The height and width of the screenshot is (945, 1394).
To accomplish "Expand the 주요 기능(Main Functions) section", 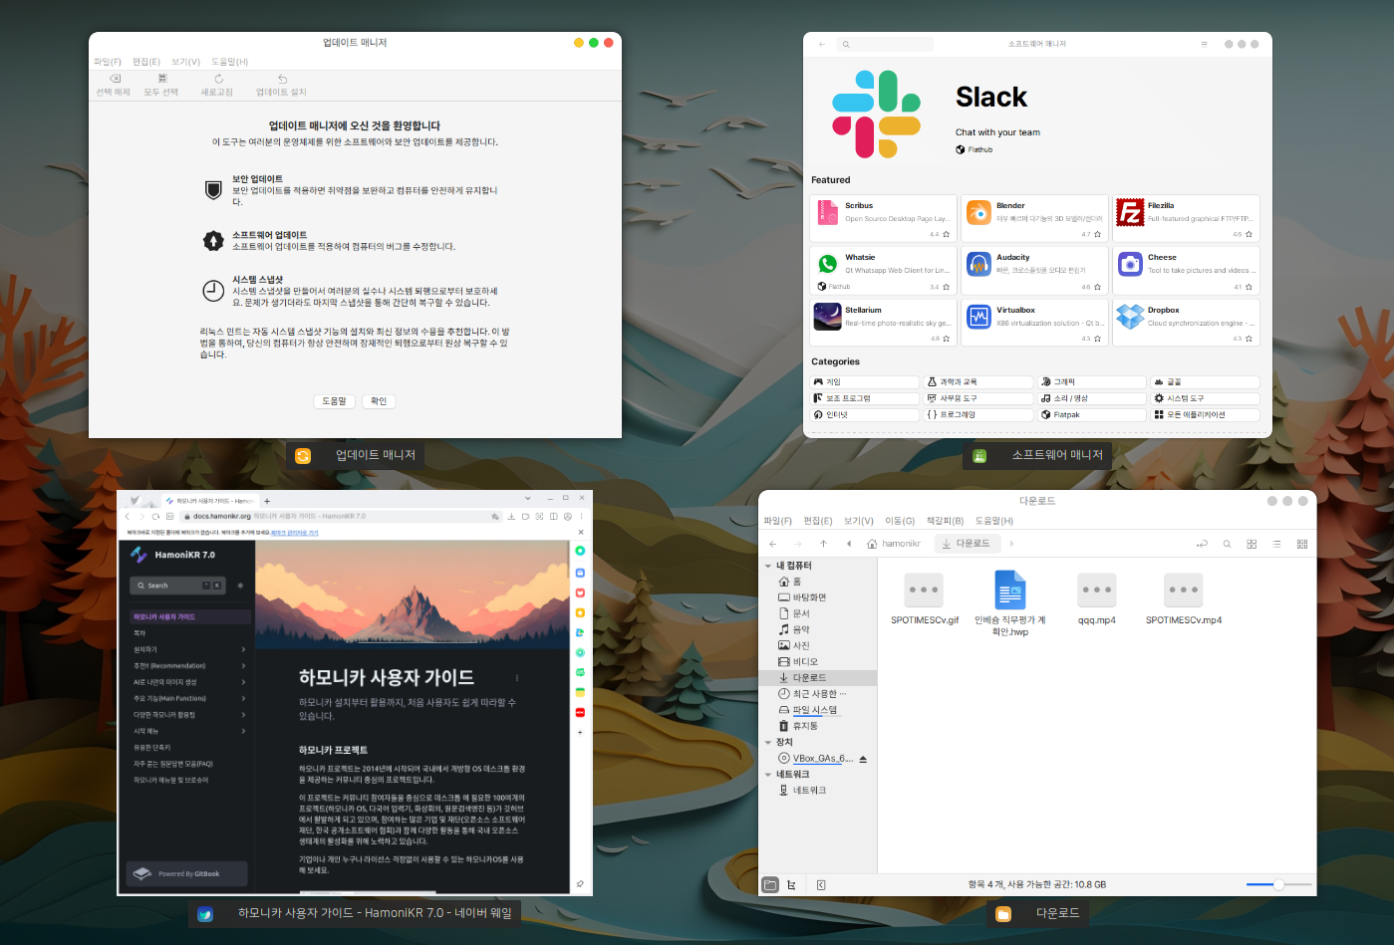I will point(243,698).
